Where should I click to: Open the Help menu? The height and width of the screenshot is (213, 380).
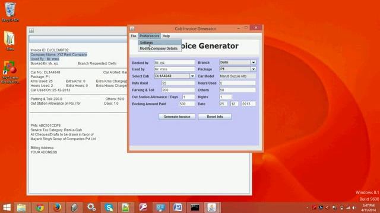[166, 36]
